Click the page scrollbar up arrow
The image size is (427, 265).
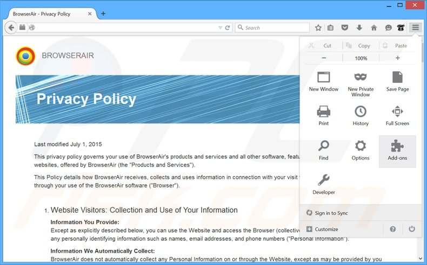pyautogui.click(x=422, y=40)
